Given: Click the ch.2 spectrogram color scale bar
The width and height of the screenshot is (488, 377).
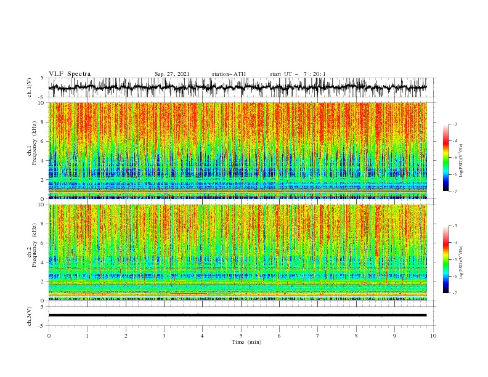Looking at the screenshot, I should (x=446, y=259).
